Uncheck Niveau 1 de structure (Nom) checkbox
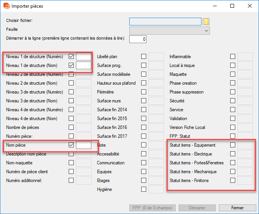The width and height of the screenshot is (259, 214). [71, 65]
